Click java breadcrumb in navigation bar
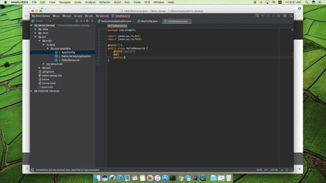The width and height of the screenshot is (326, 183). coord(78,16)
